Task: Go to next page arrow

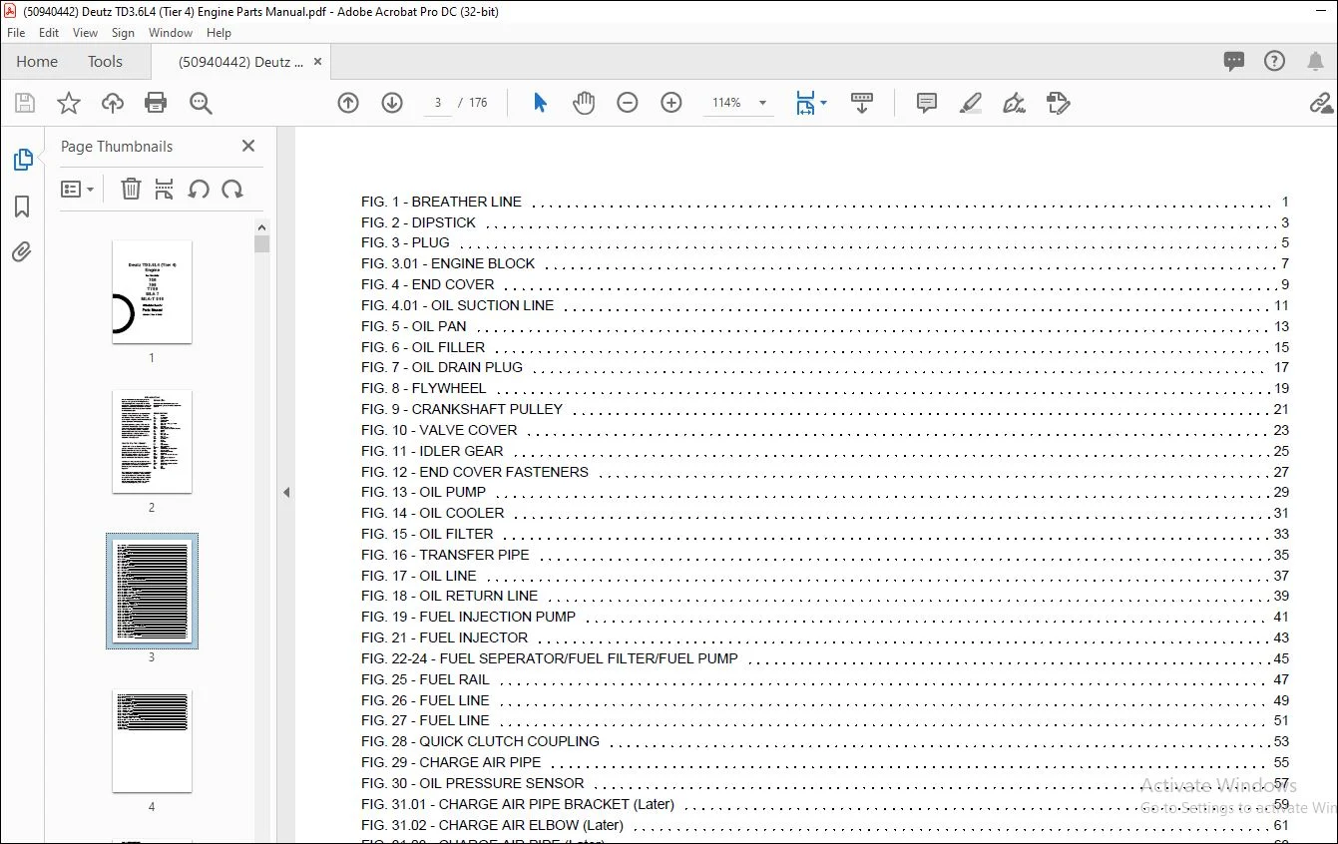Action: [x=392, y=103]
